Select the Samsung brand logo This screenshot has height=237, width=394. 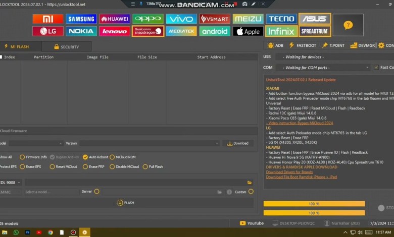click(81, 19)
